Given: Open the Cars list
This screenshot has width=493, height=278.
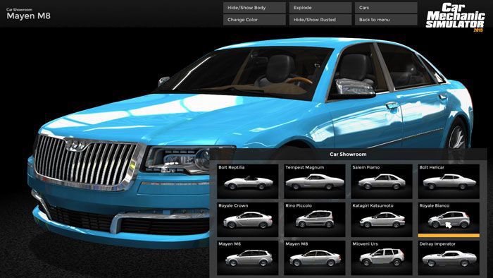Looking at the screenshot, I should coord(386,8).
